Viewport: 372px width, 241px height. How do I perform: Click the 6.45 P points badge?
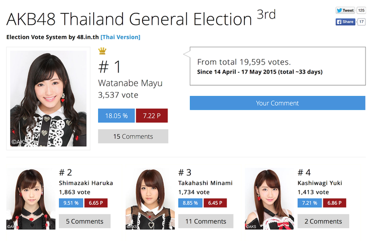[215, 202]
